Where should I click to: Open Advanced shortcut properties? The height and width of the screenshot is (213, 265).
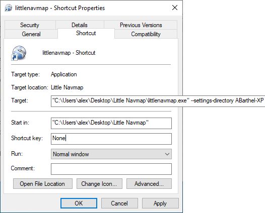pos(149,184)
